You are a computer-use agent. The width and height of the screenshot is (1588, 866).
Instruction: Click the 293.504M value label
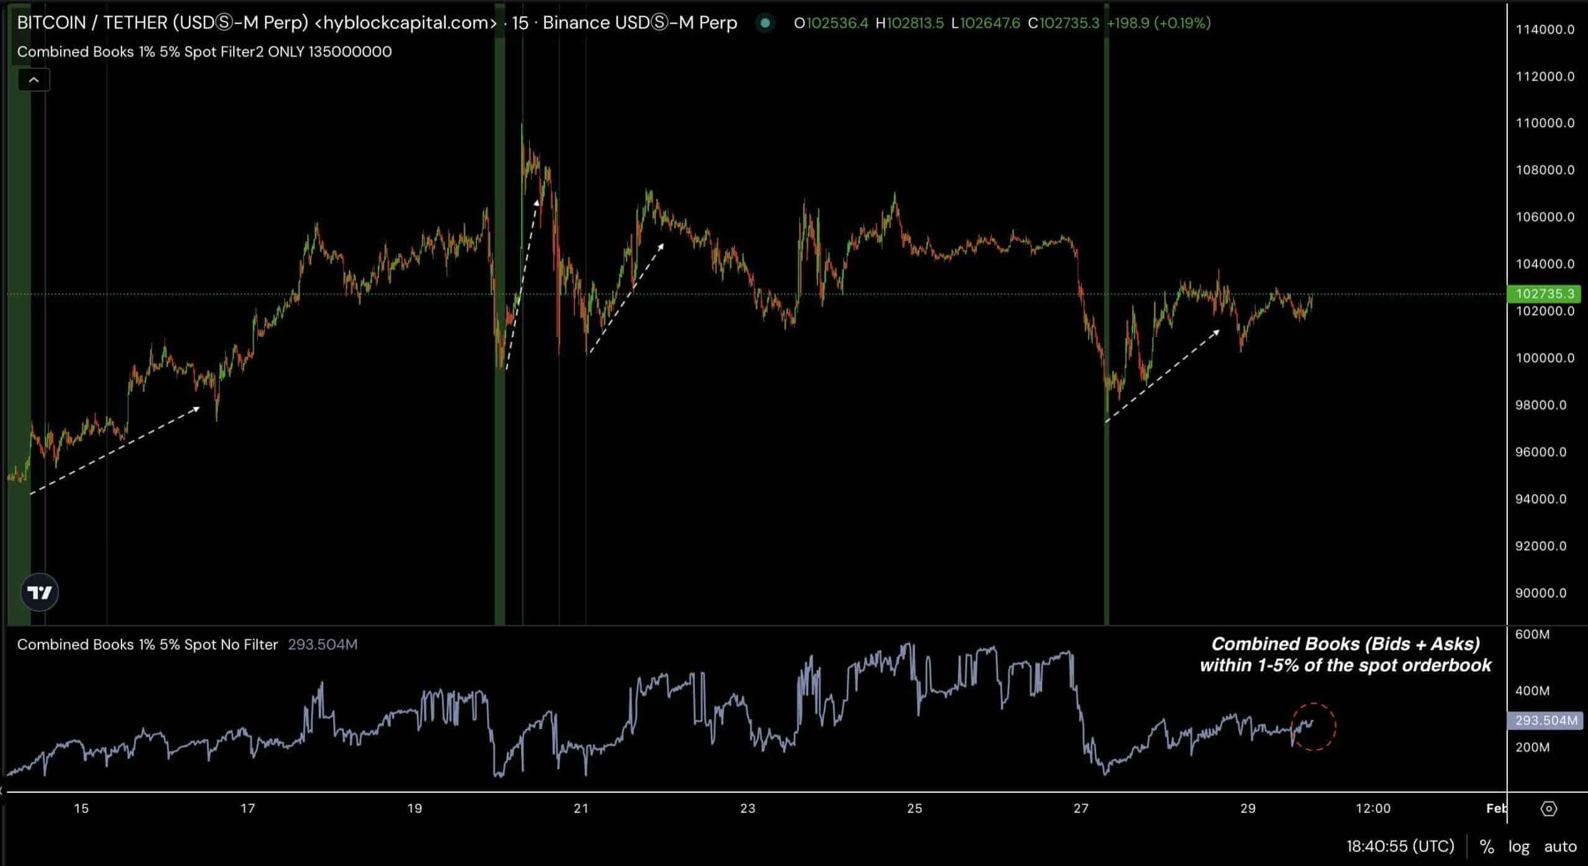[1544, 720]
